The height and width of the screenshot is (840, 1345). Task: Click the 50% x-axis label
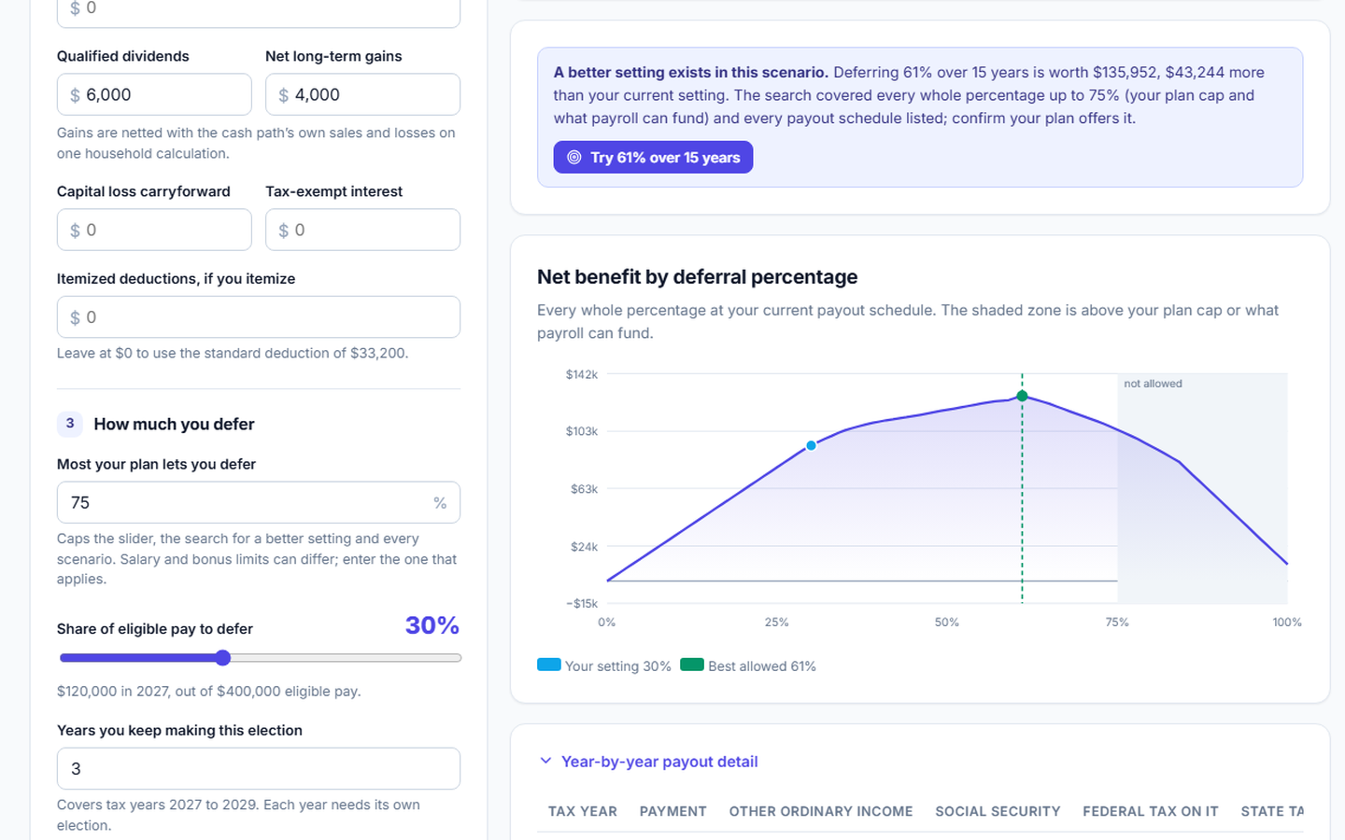tap(947, 622)
